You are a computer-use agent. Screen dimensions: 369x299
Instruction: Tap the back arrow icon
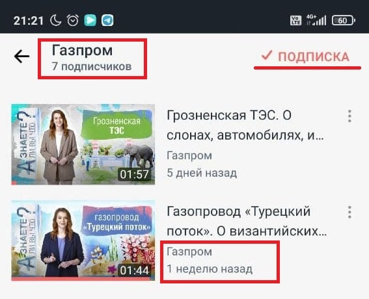point(21,57)
